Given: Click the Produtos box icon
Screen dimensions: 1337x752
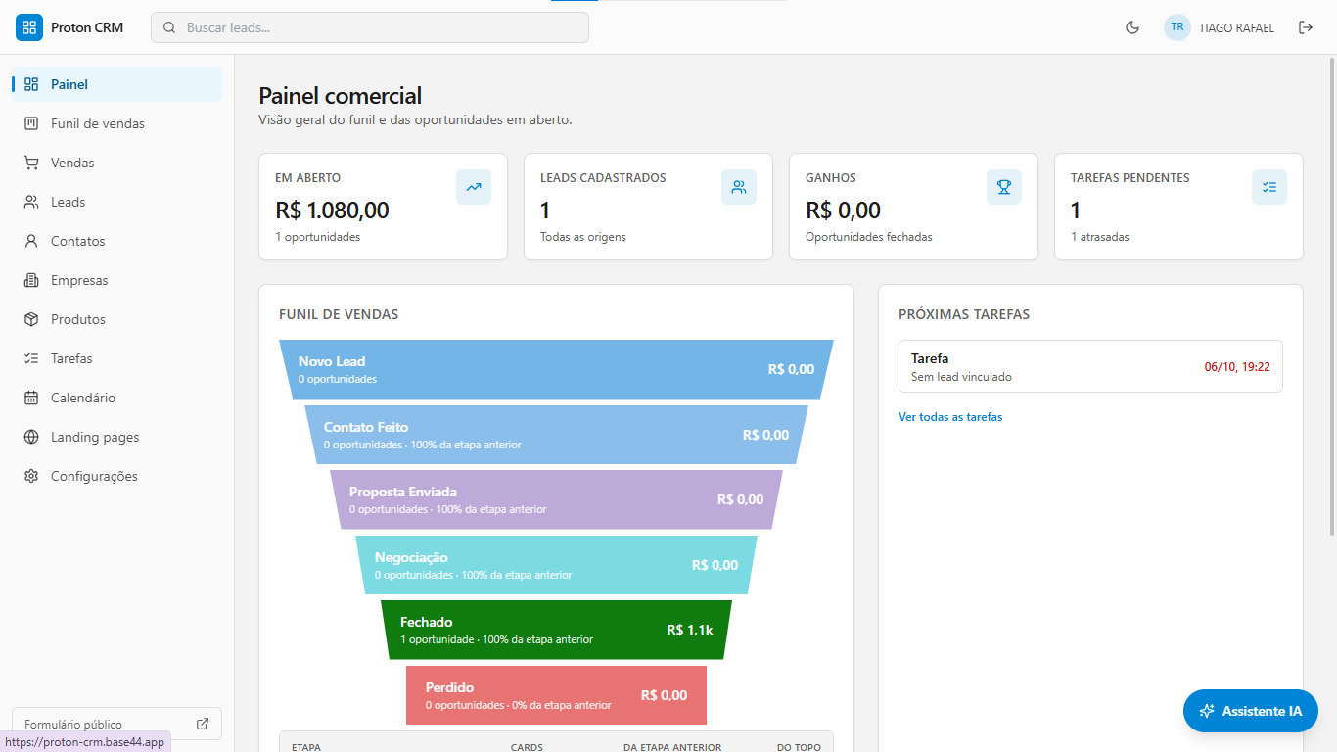Looking at the screenshot, I should pos(31,319).
